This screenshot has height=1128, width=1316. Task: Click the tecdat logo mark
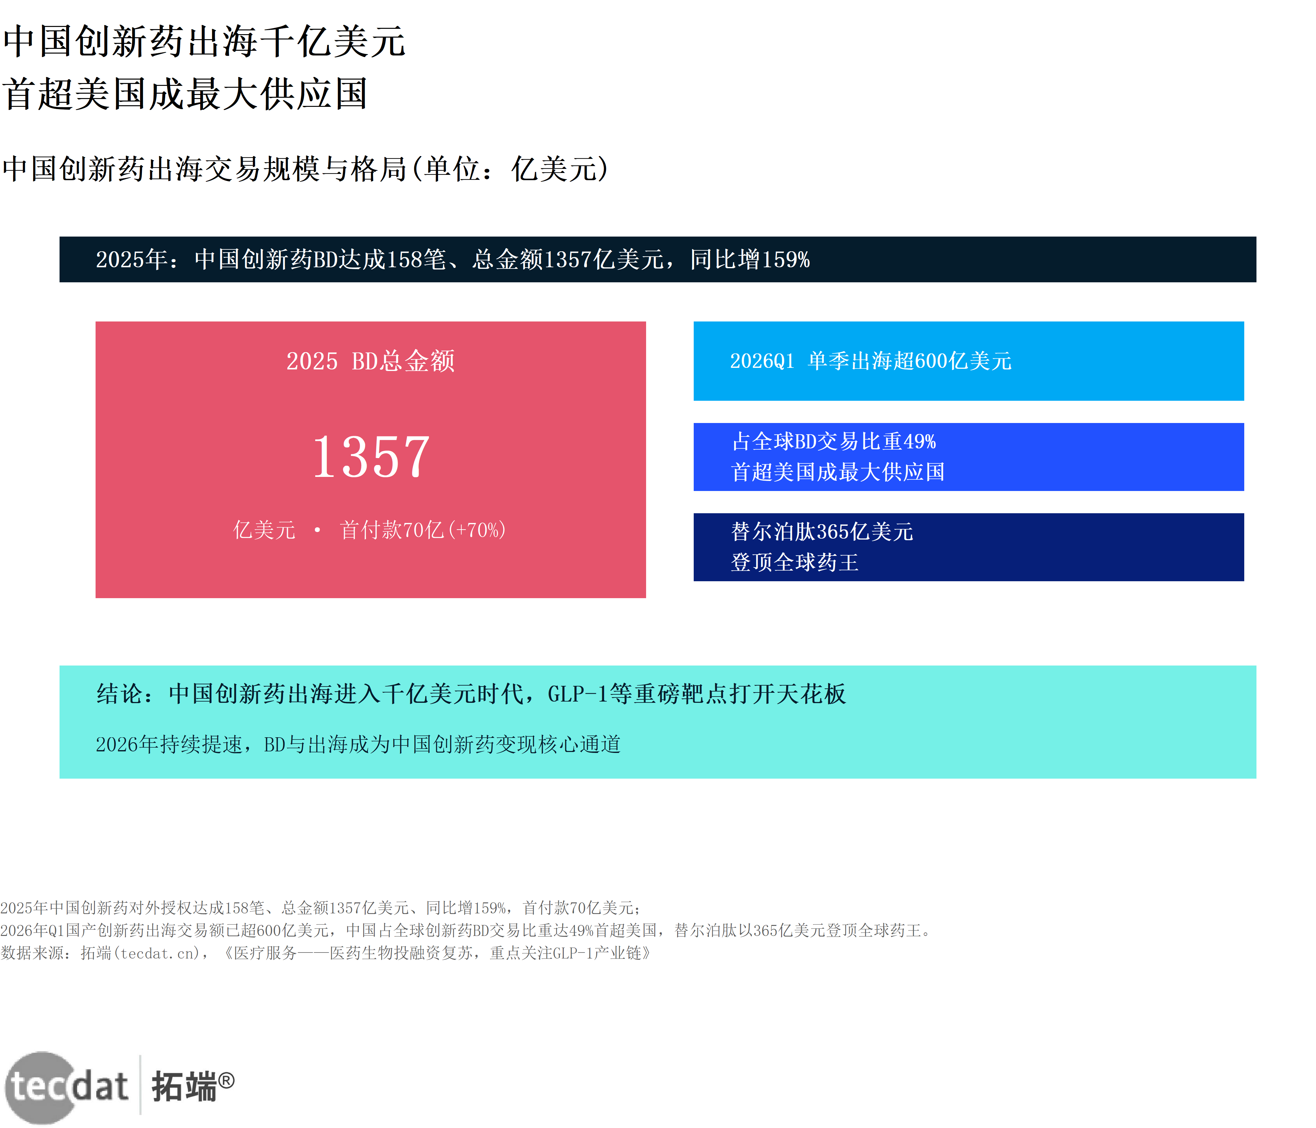[x=66, y=1087]
